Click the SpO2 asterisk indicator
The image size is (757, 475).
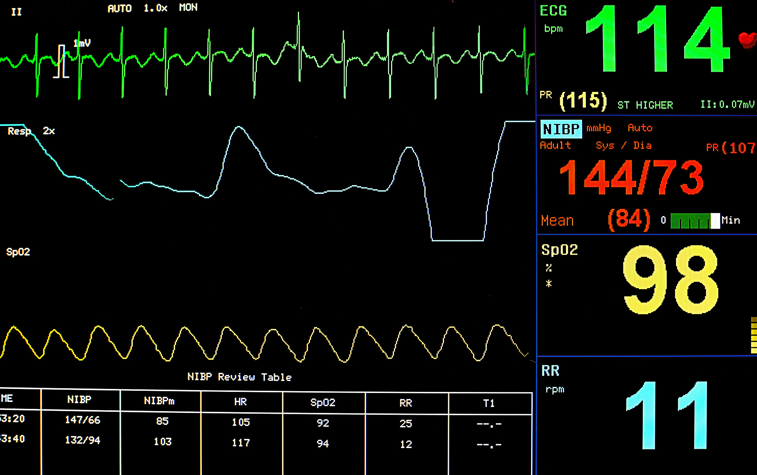tap(549, 284)
